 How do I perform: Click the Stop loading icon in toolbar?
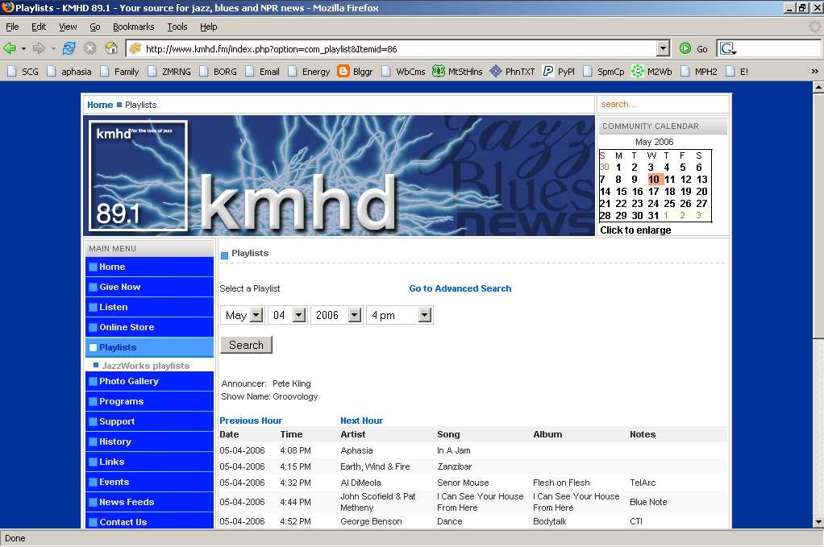[89, 48]
